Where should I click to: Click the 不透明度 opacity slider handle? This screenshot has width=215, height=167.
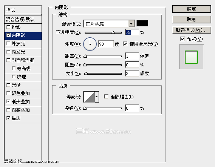coord(113,32)
